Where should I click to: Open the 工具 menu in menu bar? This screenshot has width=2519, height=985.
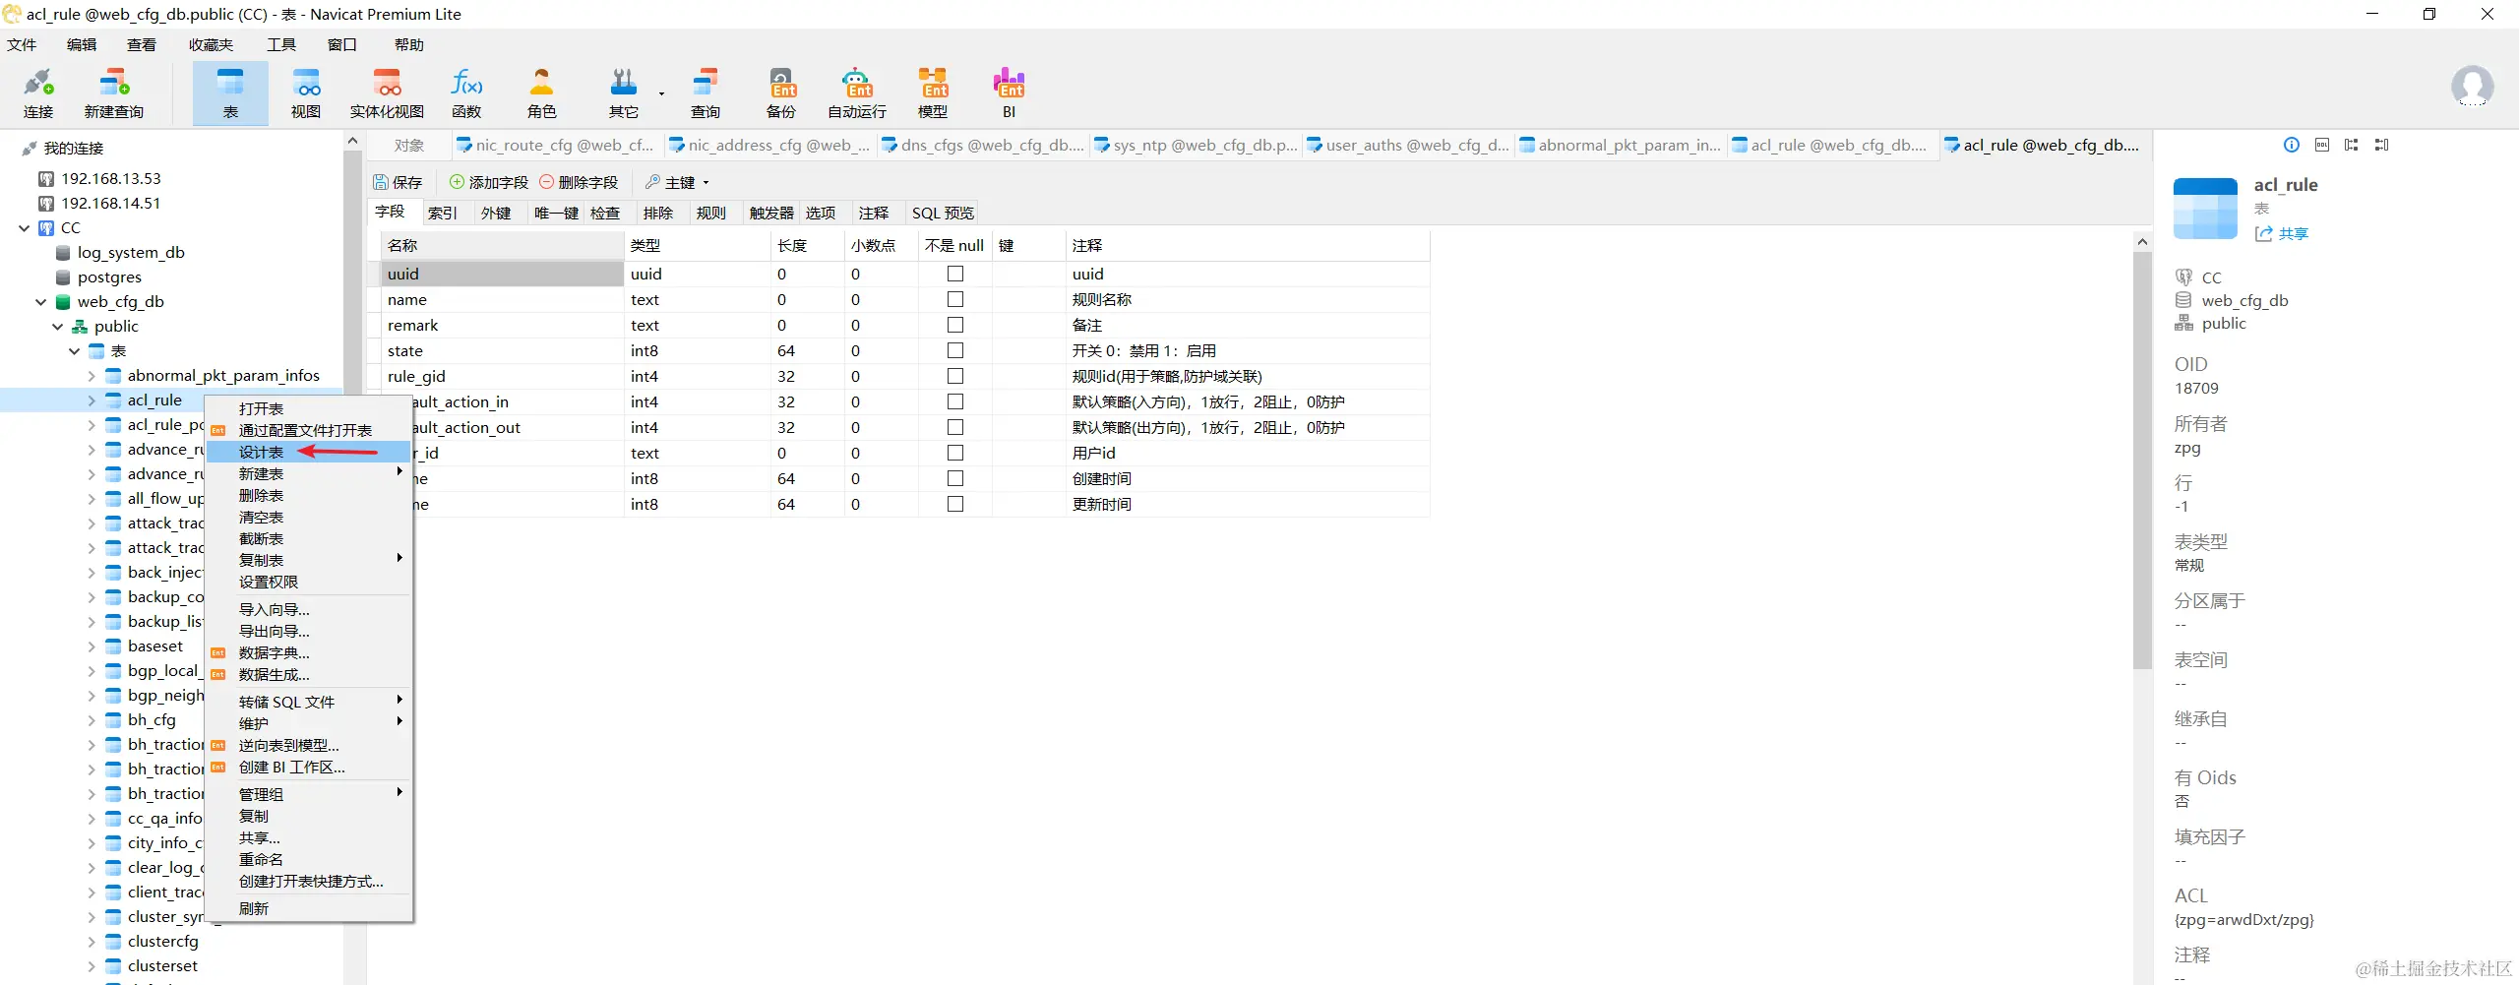tap(281, 44)
